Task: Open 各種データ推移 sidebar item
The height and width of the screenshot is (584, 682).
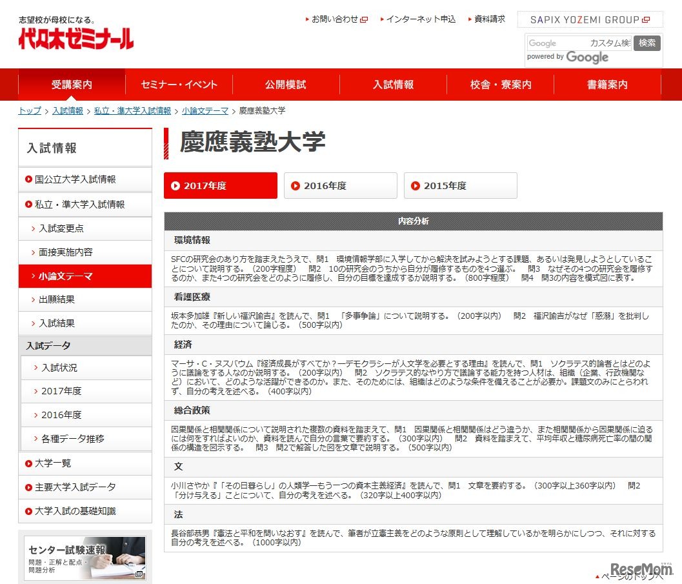Action: [72, 439]
